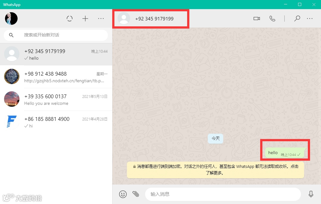Record a voice message with microphone

point(311,194)
